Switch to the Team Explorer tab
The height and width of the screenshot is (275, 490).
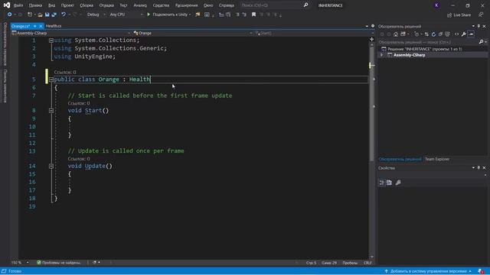click(437, 160)
